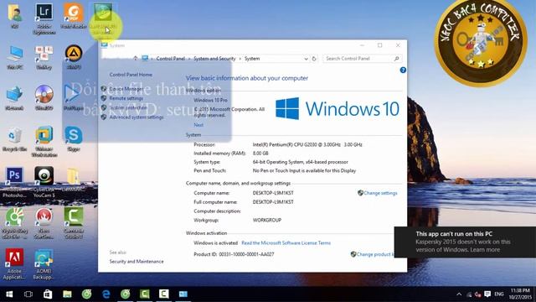Launch Skype from the desktop

[x=74, y=138]
